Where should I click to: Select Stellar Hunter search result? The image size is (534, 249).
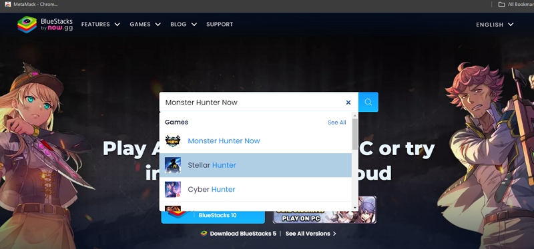coord(256,165)
